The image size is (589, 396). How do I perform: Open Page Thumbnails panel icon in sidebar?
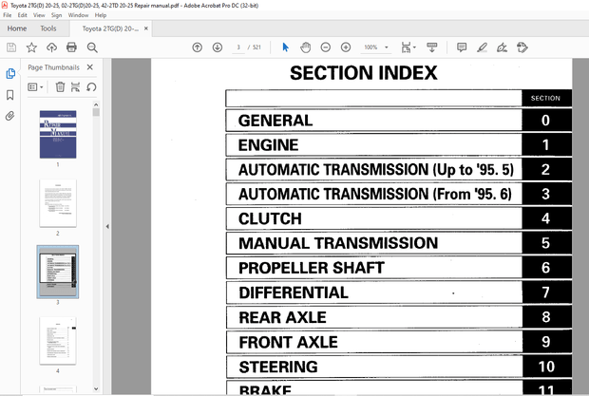pos(10,73)
